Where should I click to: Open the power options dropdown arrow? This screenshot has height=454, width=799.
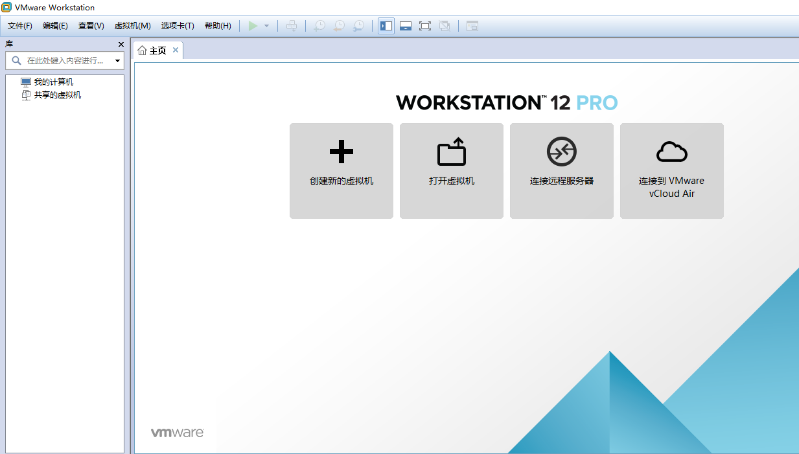pos(266,26)
